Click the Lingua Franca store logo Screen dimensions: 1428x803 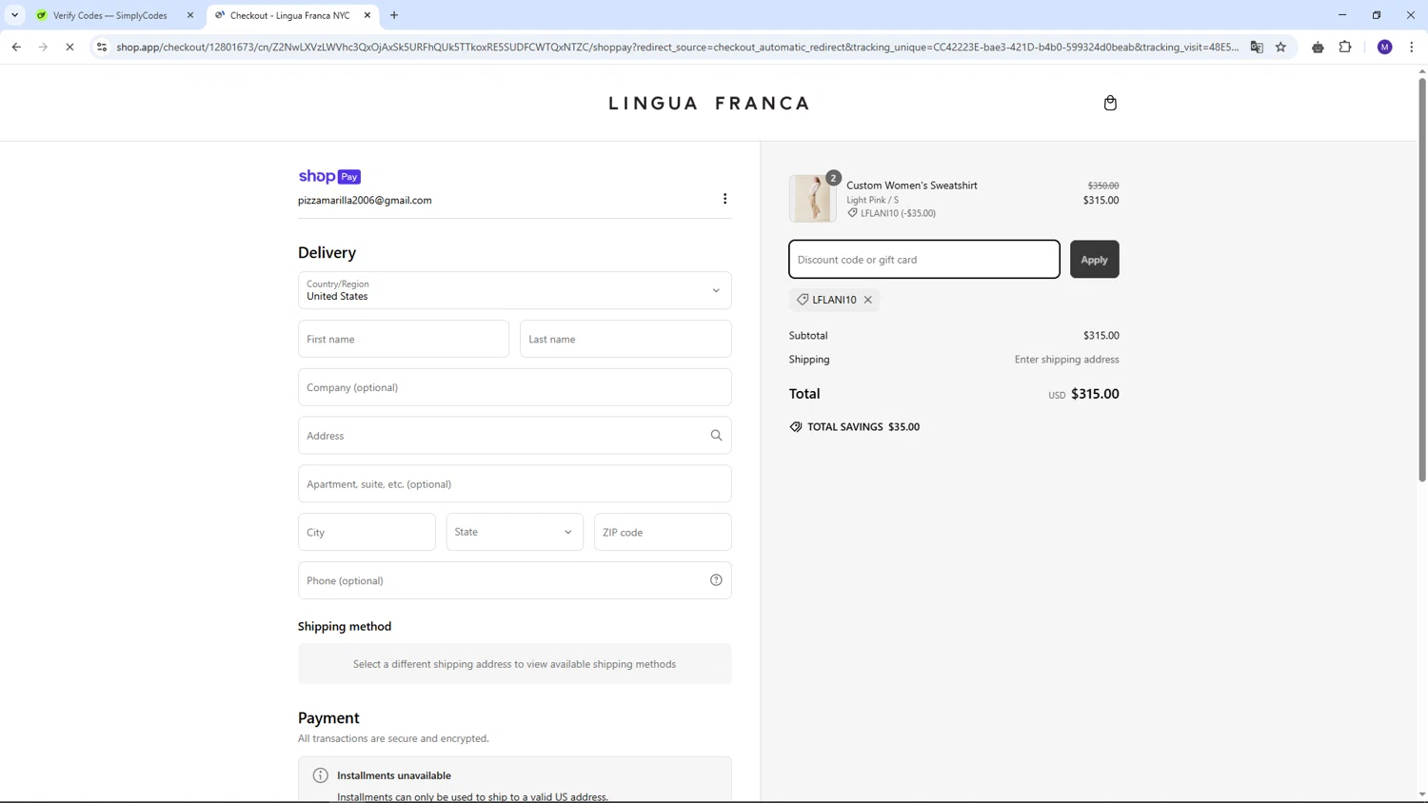(709, 103)
